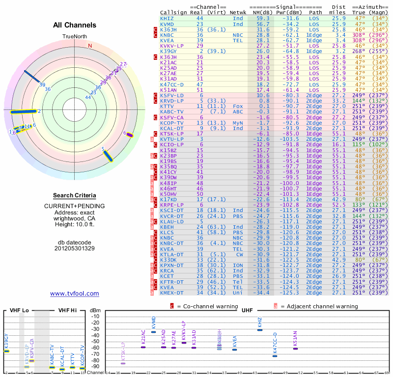Select the KVMD callsign in table
This screenshot has width=393, height=377.
click(167, 24)
